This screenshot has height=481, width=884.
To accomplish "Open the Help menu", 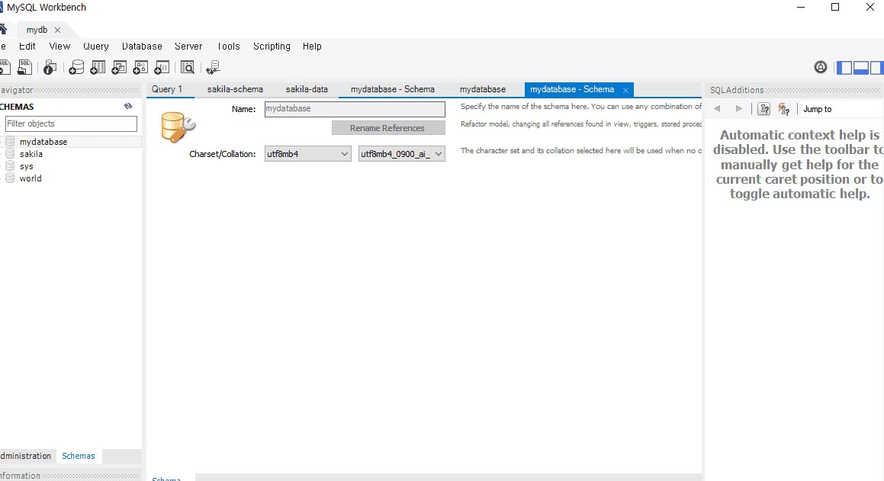I will [312, 46].
